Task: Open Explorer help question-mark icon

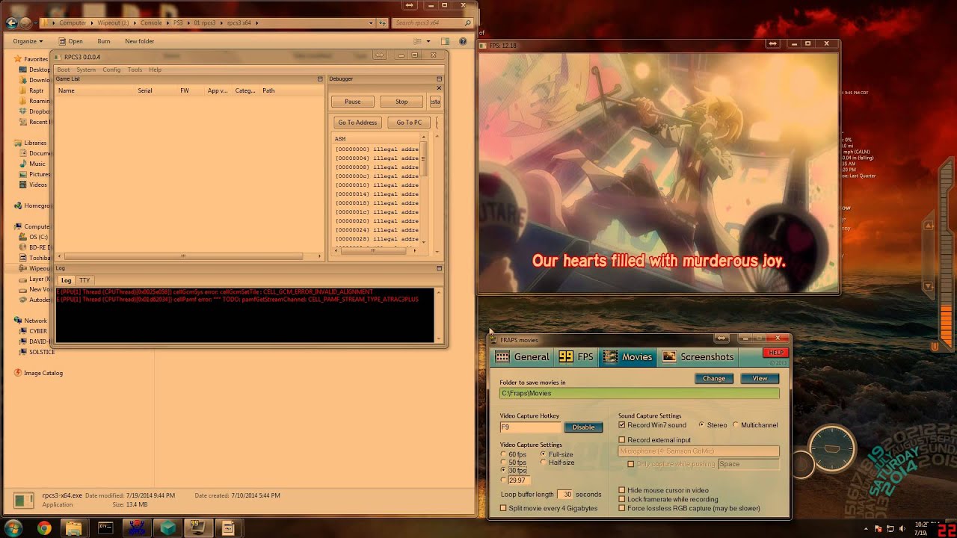Action: 464,41
